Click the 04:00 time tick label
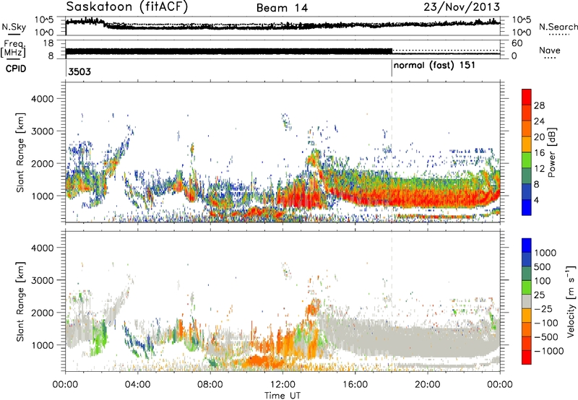 (138, 385)
